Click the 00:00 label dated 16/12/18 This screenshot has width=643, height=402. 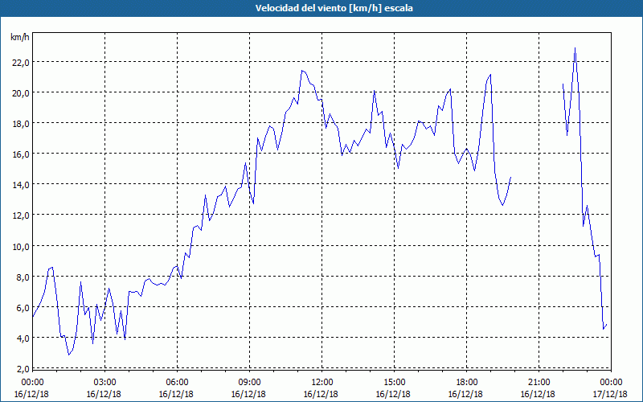(x=32, y=383)
